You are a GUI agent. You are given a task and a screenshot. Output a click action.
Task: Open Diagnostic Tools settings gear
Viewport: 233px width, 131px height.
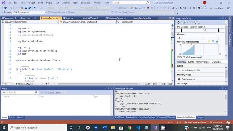click(178, 23)
